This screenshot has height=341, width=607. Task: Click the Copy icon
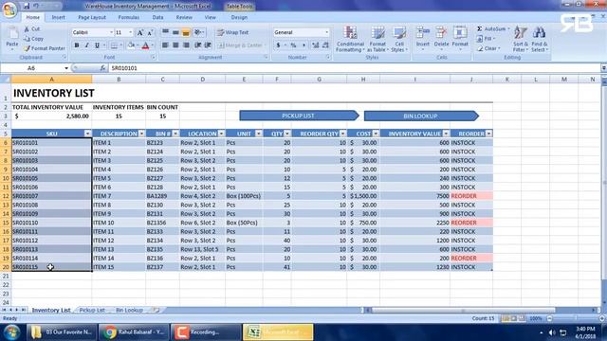[x=27, y=39]
